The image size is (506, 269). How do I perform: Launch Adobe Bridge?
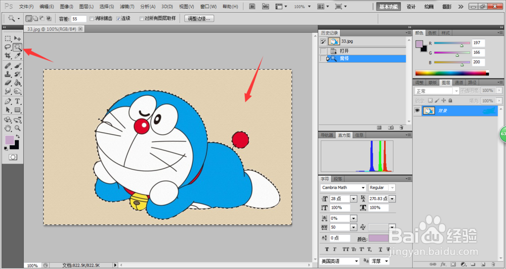click(252, 7)
